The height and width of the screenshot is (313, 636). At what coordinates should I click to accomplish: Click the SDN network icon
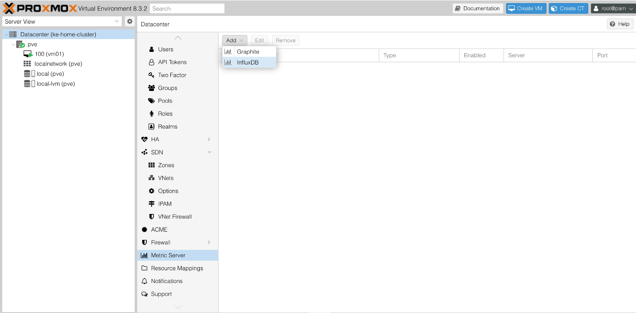coord(144,152)
